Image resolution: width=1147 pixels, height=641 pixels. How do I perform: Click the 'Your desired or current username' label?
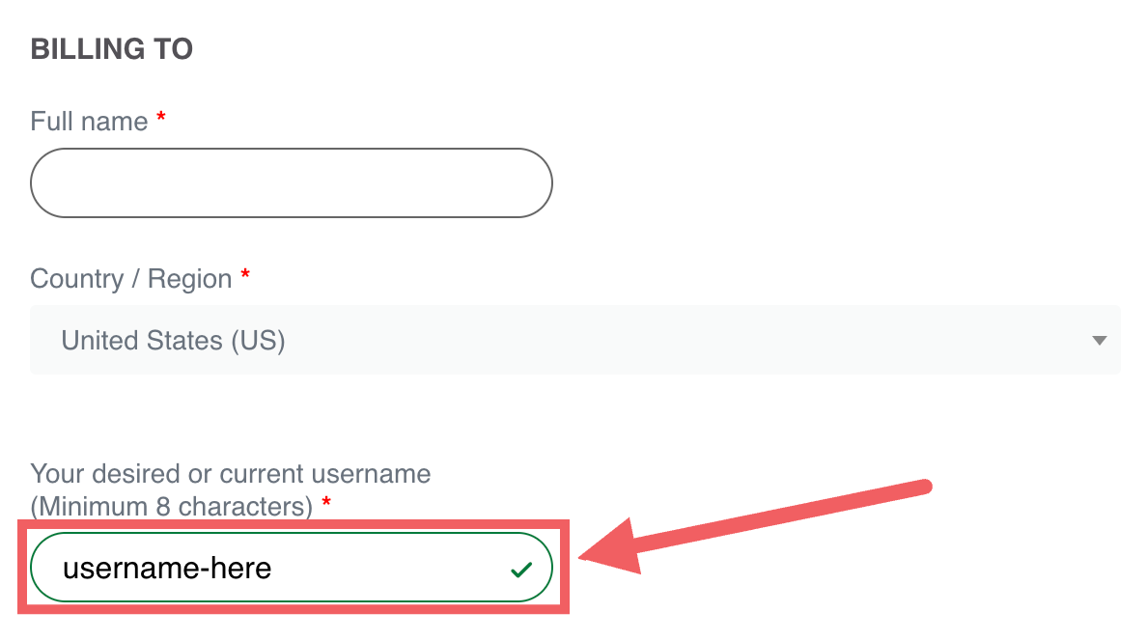point(230,474)
